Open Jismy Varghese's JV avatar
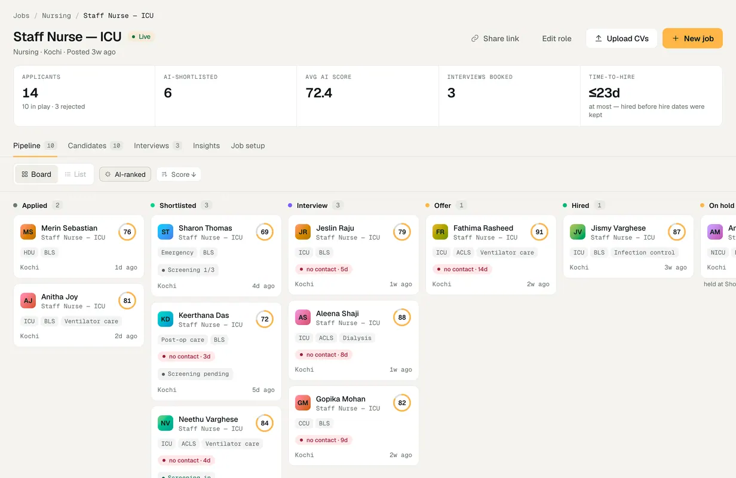736x478 pixels. tap(578, 232)
